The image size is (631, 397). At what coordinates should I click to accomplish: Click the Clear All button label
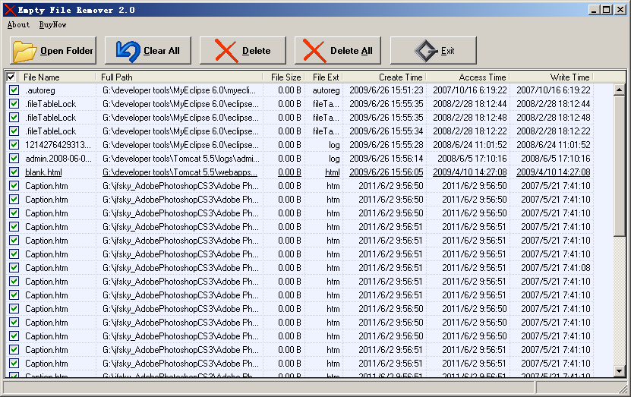(162, 51)
